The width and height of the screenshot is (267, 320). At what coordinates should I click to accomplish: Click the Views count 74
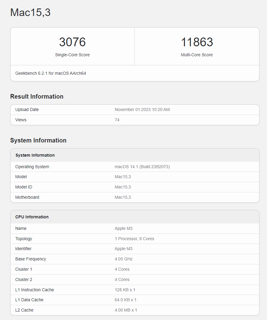[117, 120]
